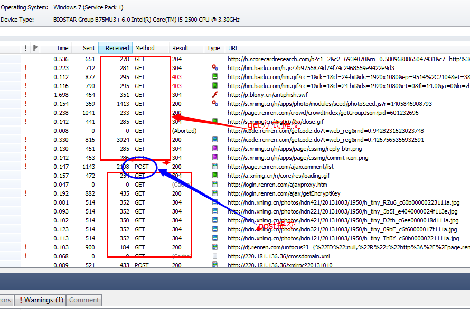Click the type icon for reply-btn.png
The width and height of the screenshot is (470, 310).
click(214, 149)
